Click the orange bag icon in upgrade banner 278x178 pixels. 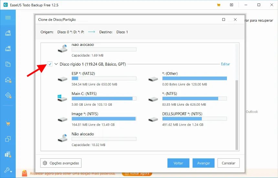[25, 173]
